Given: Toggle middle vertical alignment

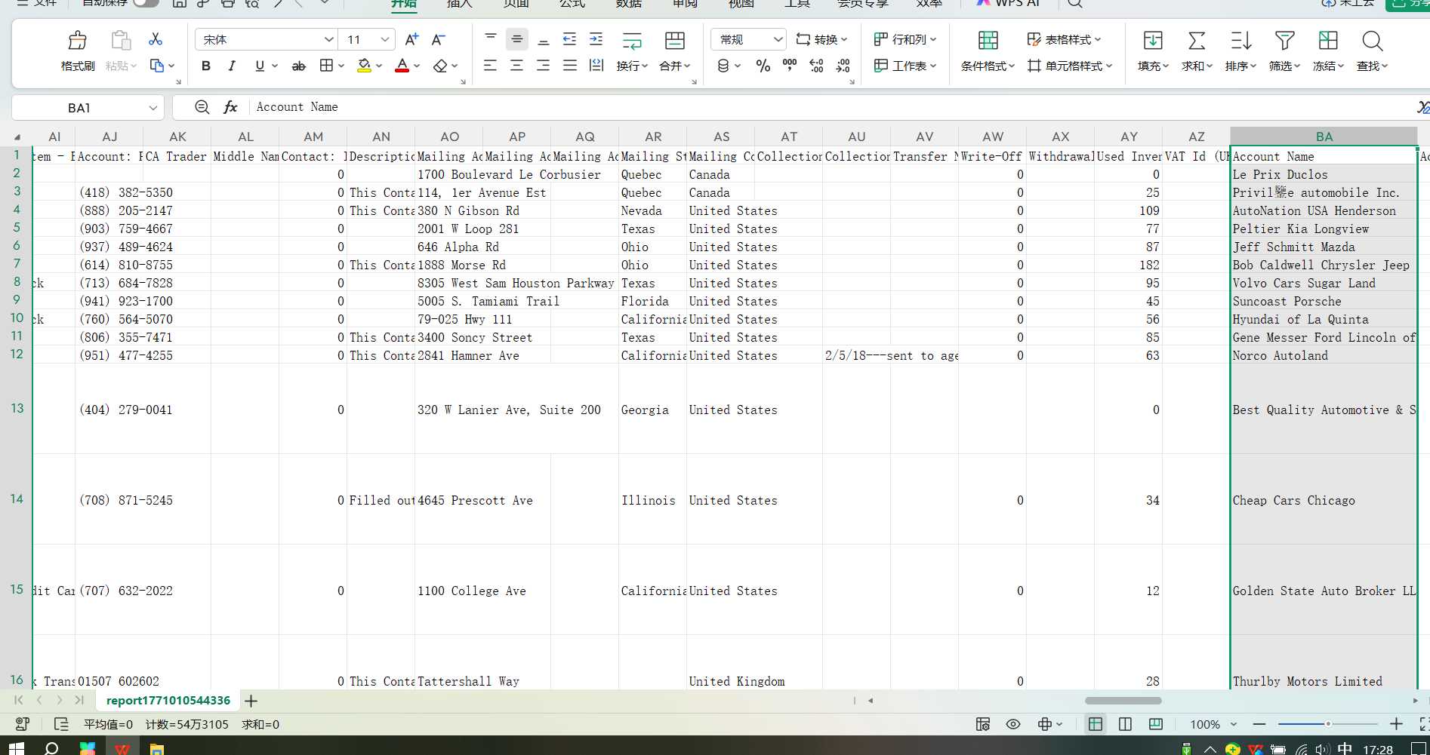Looking at the screenshot, I should click(517, 39).
